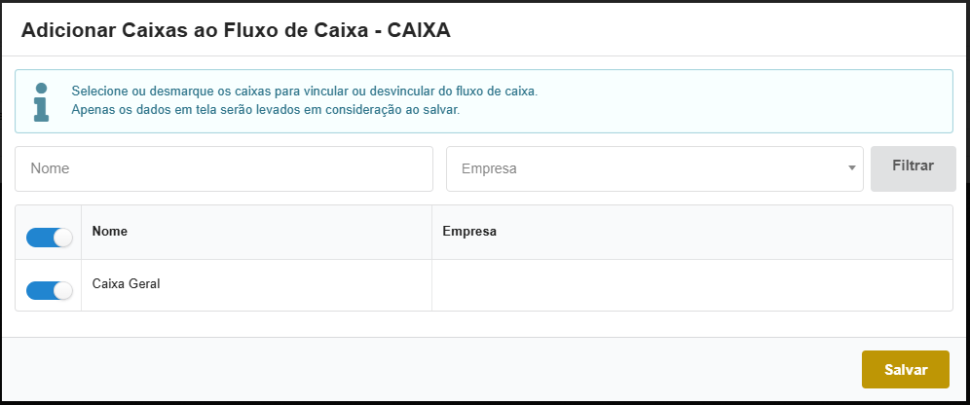The height and width of the screenshot is (405, 970).
Task: Focus the Nome filter text field
Action: (x=223, y=168)
